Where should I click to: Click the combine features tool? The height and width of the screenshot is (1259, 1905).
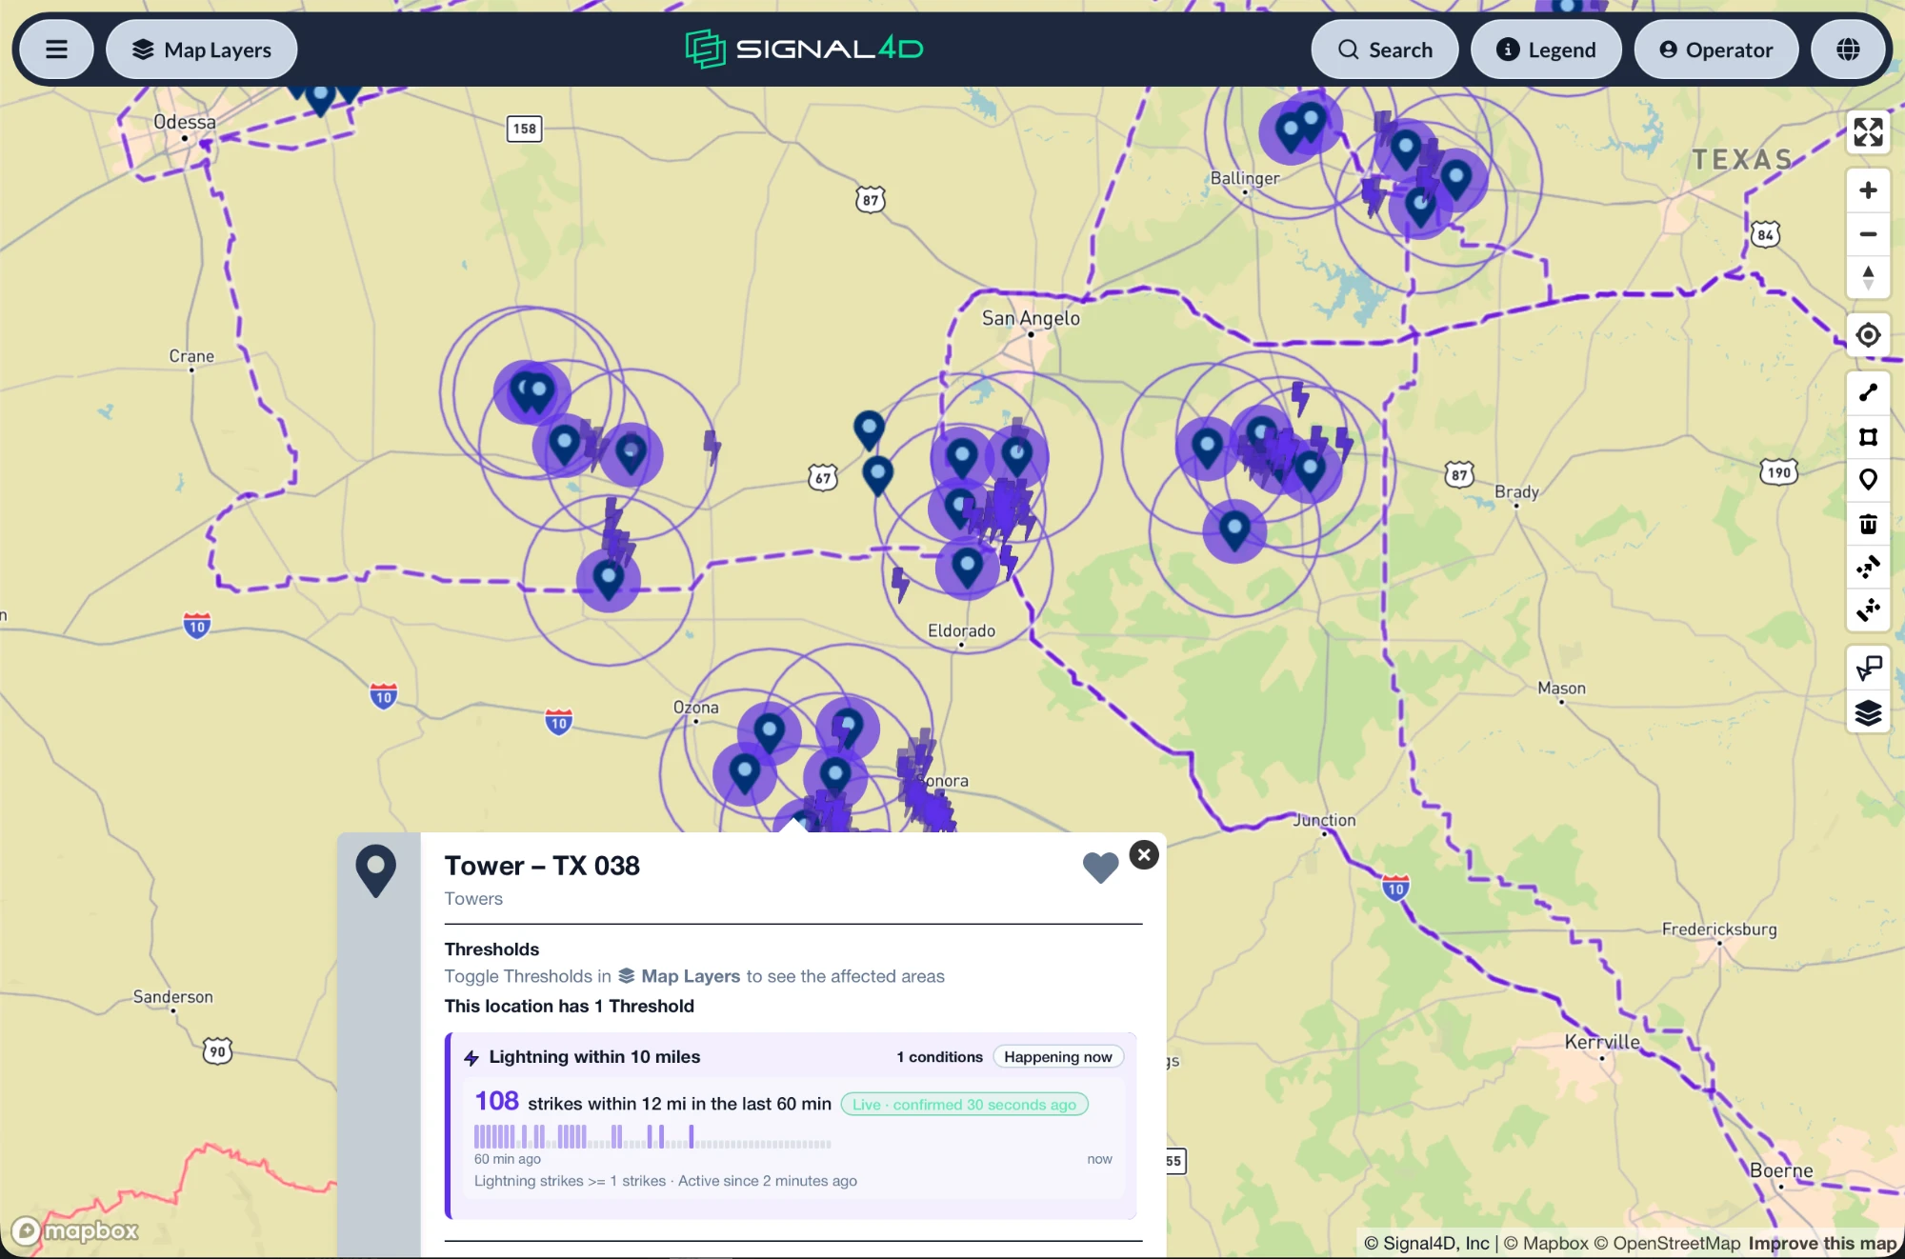pyautogui.click(x=1868, y=567)
